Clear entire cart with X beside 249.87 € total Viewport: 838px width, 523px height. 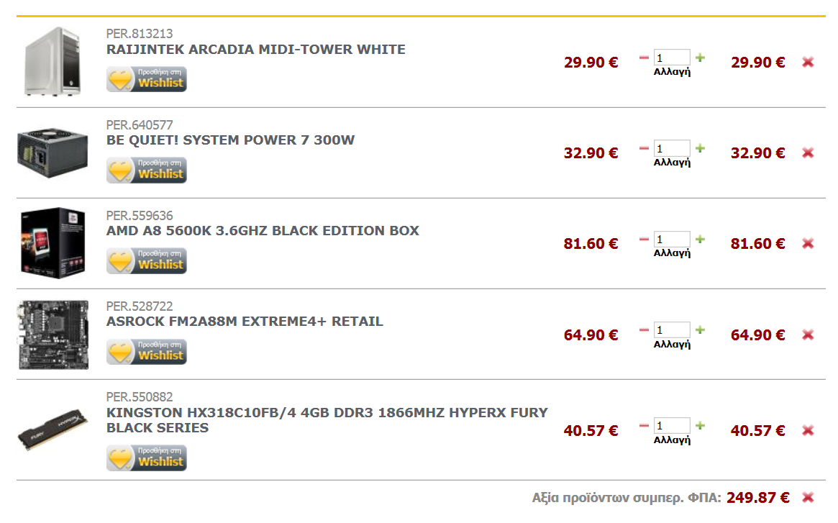[808, 498]
